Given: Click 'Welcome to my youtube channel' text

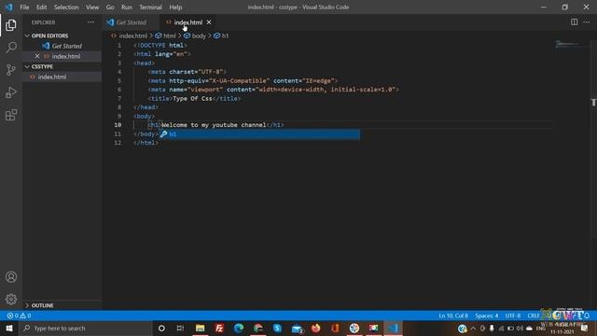Looking at the screenshot, I should coord(214,125).
